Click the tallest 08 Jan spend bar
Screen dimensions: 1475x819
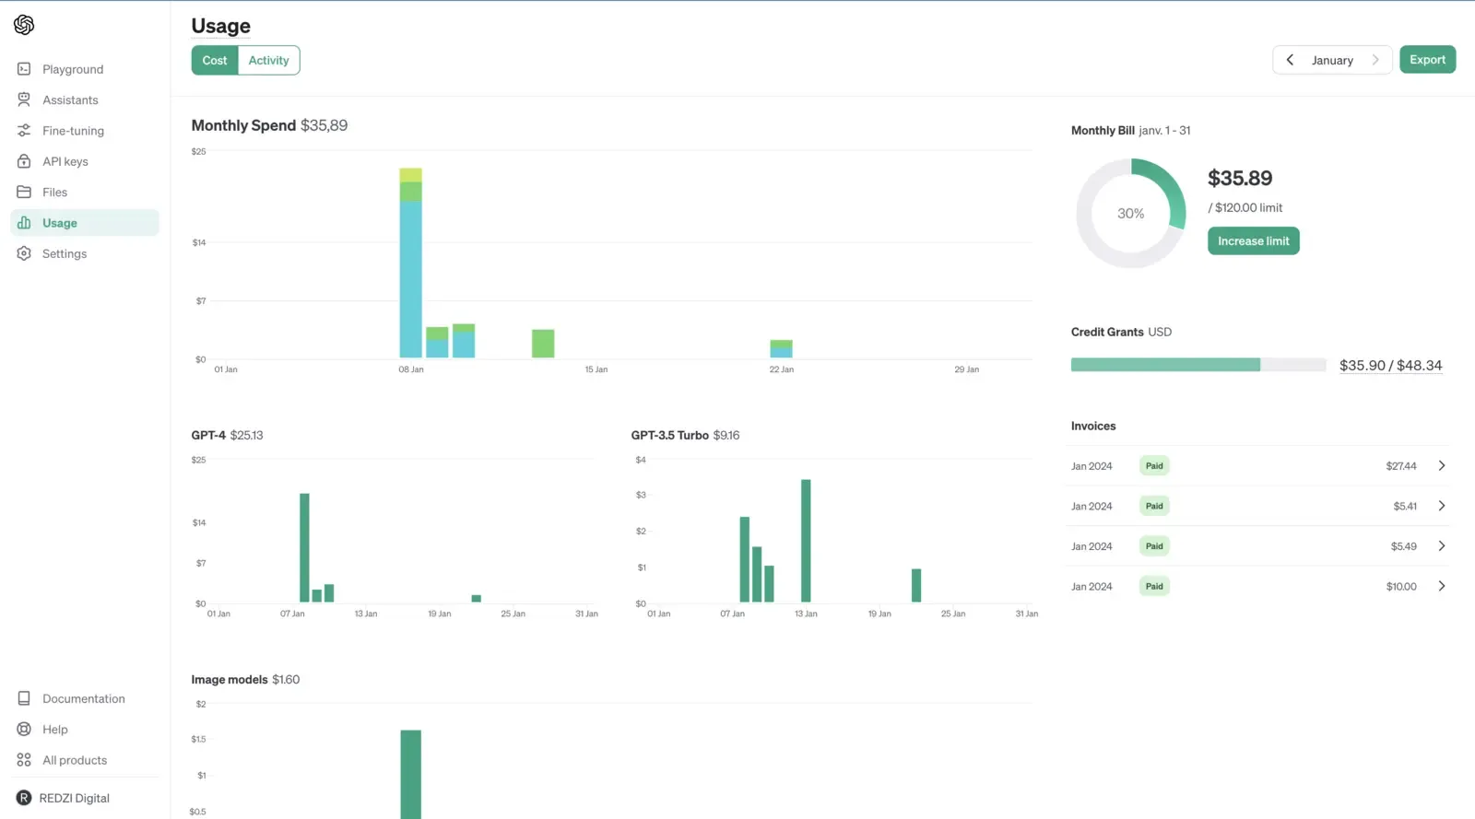coord(410,263)
